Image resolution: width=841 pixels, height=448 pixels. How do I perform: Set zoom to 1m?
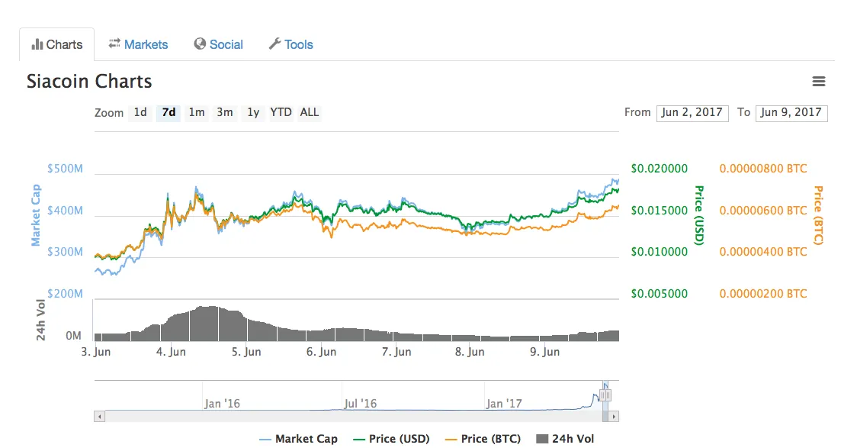[x=197, y=112]
